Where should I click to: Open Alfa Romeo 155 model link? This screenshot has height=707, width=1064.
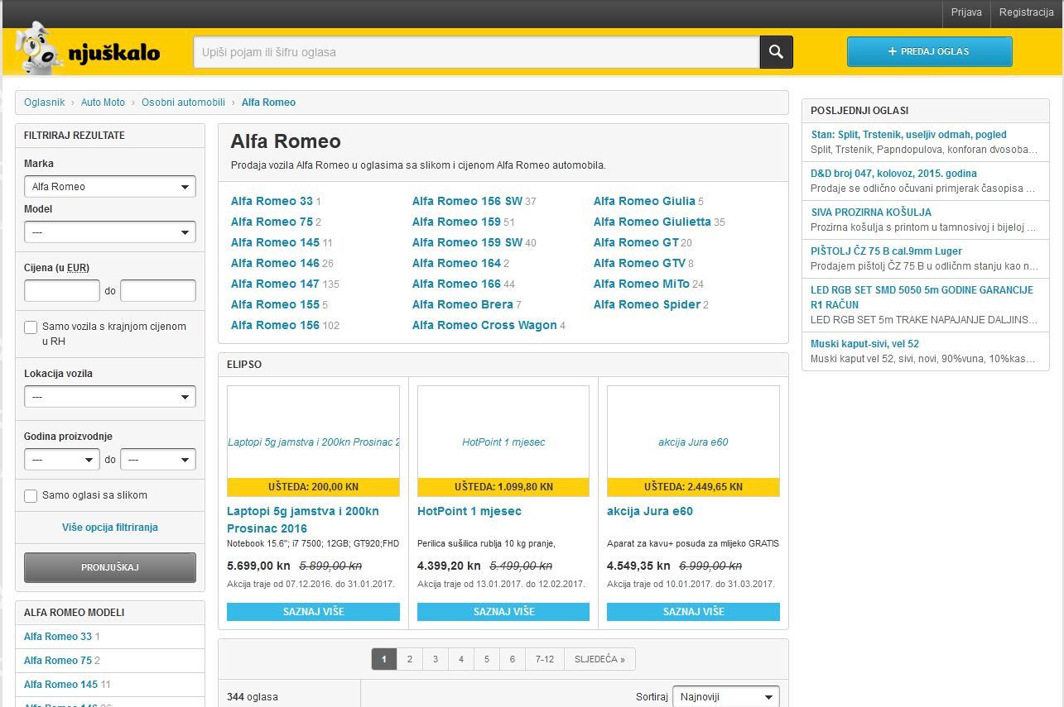[275, 304]
